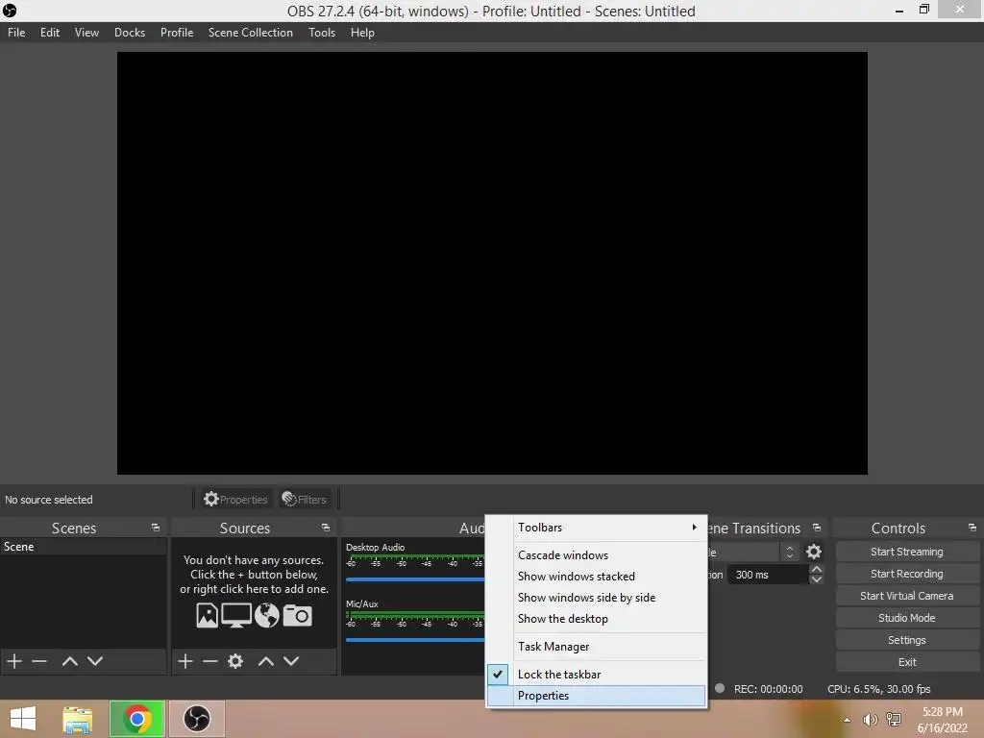Open the File menu
The width and height of the screenshot is (984, 738).
click(16, 33)
